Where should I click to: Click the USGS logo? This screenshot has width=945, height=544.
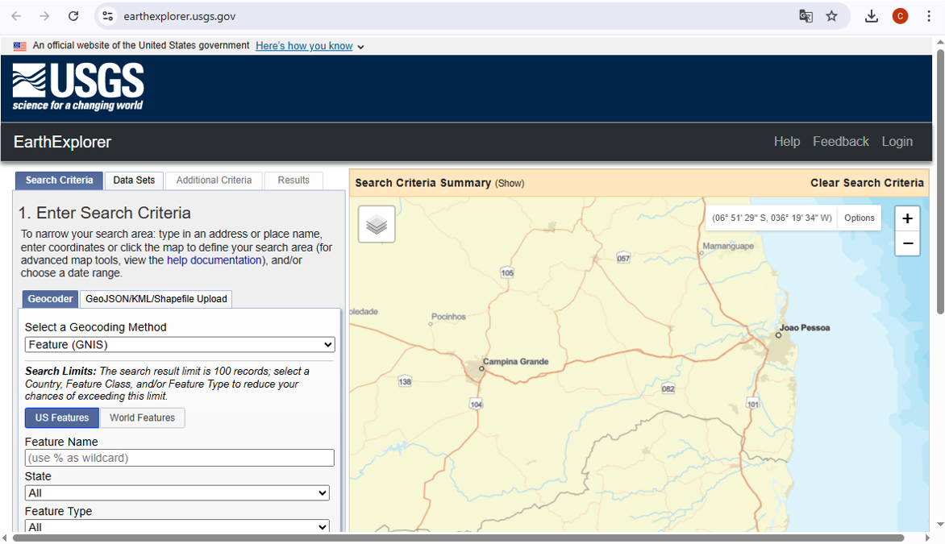[78, 87]
